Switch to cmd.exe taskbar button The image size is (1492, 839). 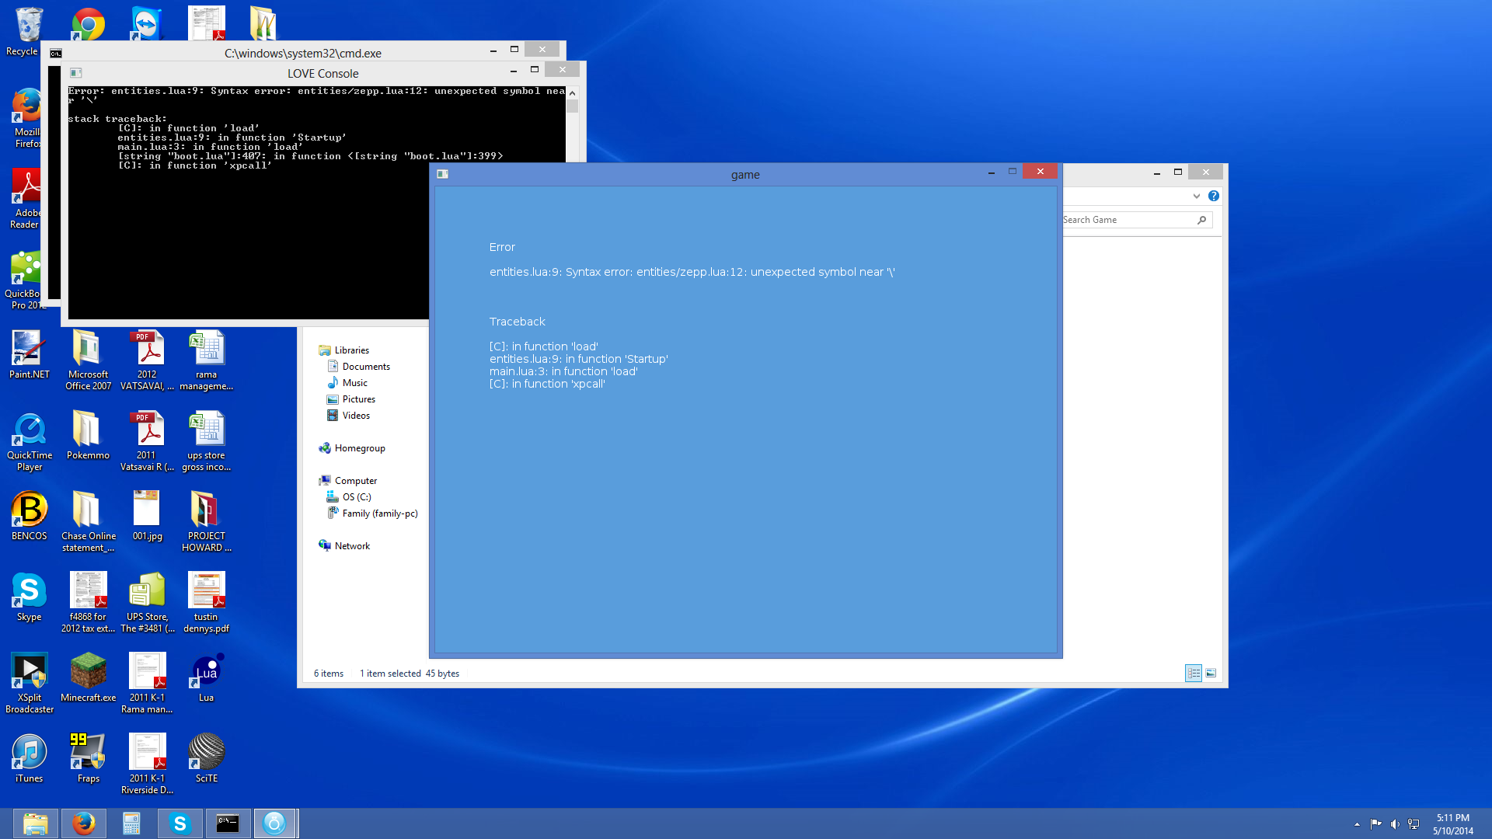228,823
